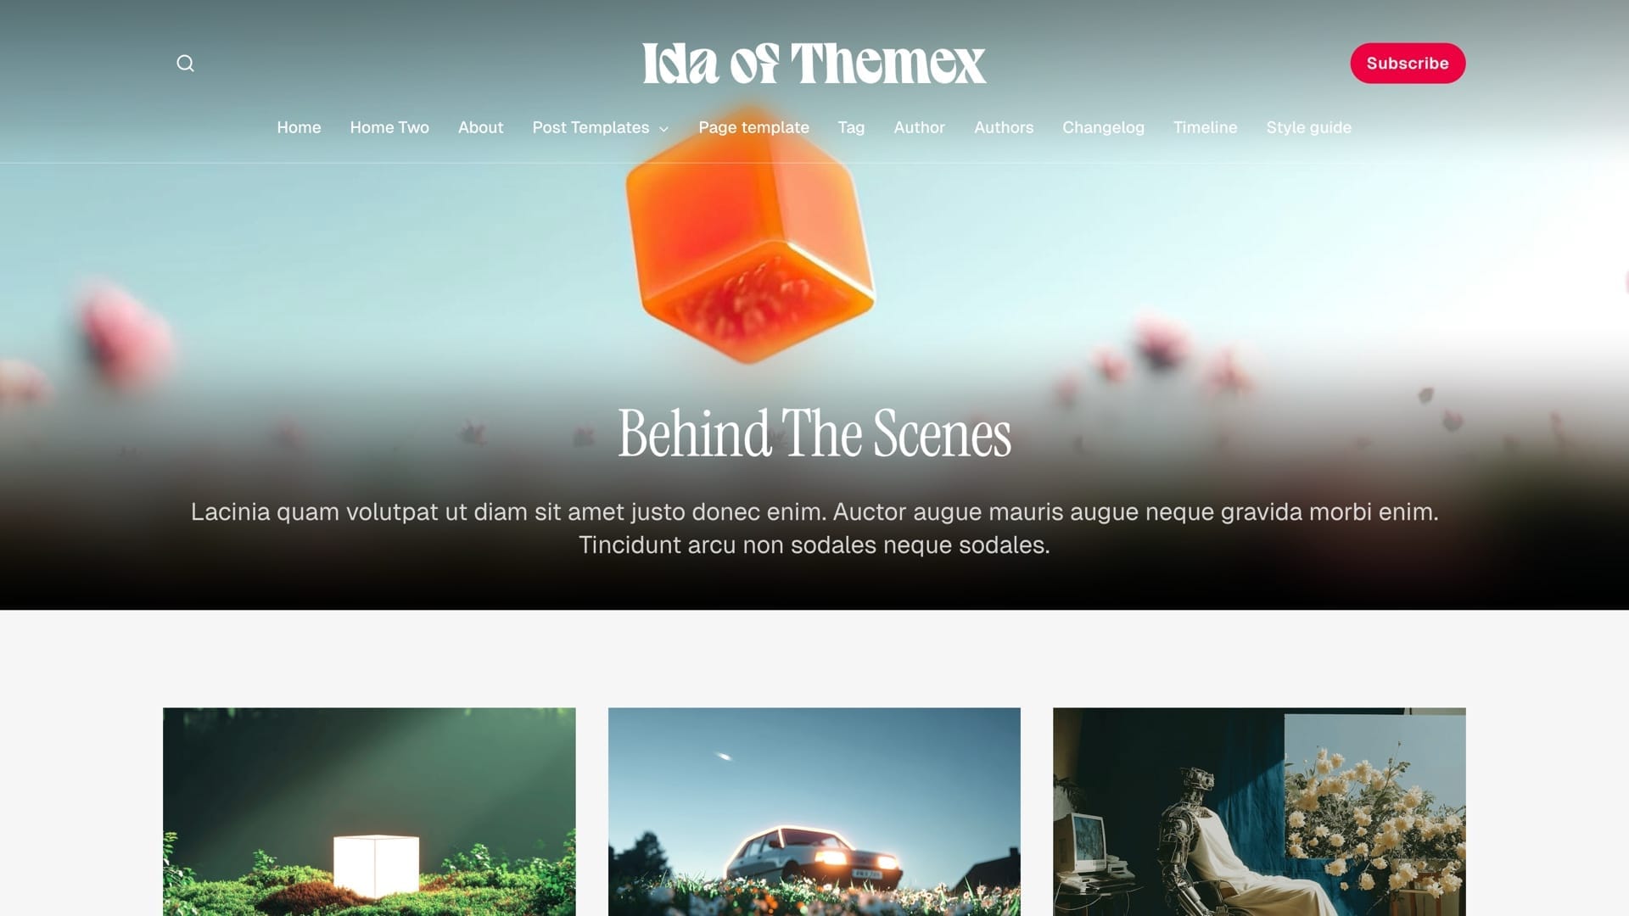Viewport: 1629px width, 916px height.
Task: Click the Subscribe button
Action: pos(1408,64)
